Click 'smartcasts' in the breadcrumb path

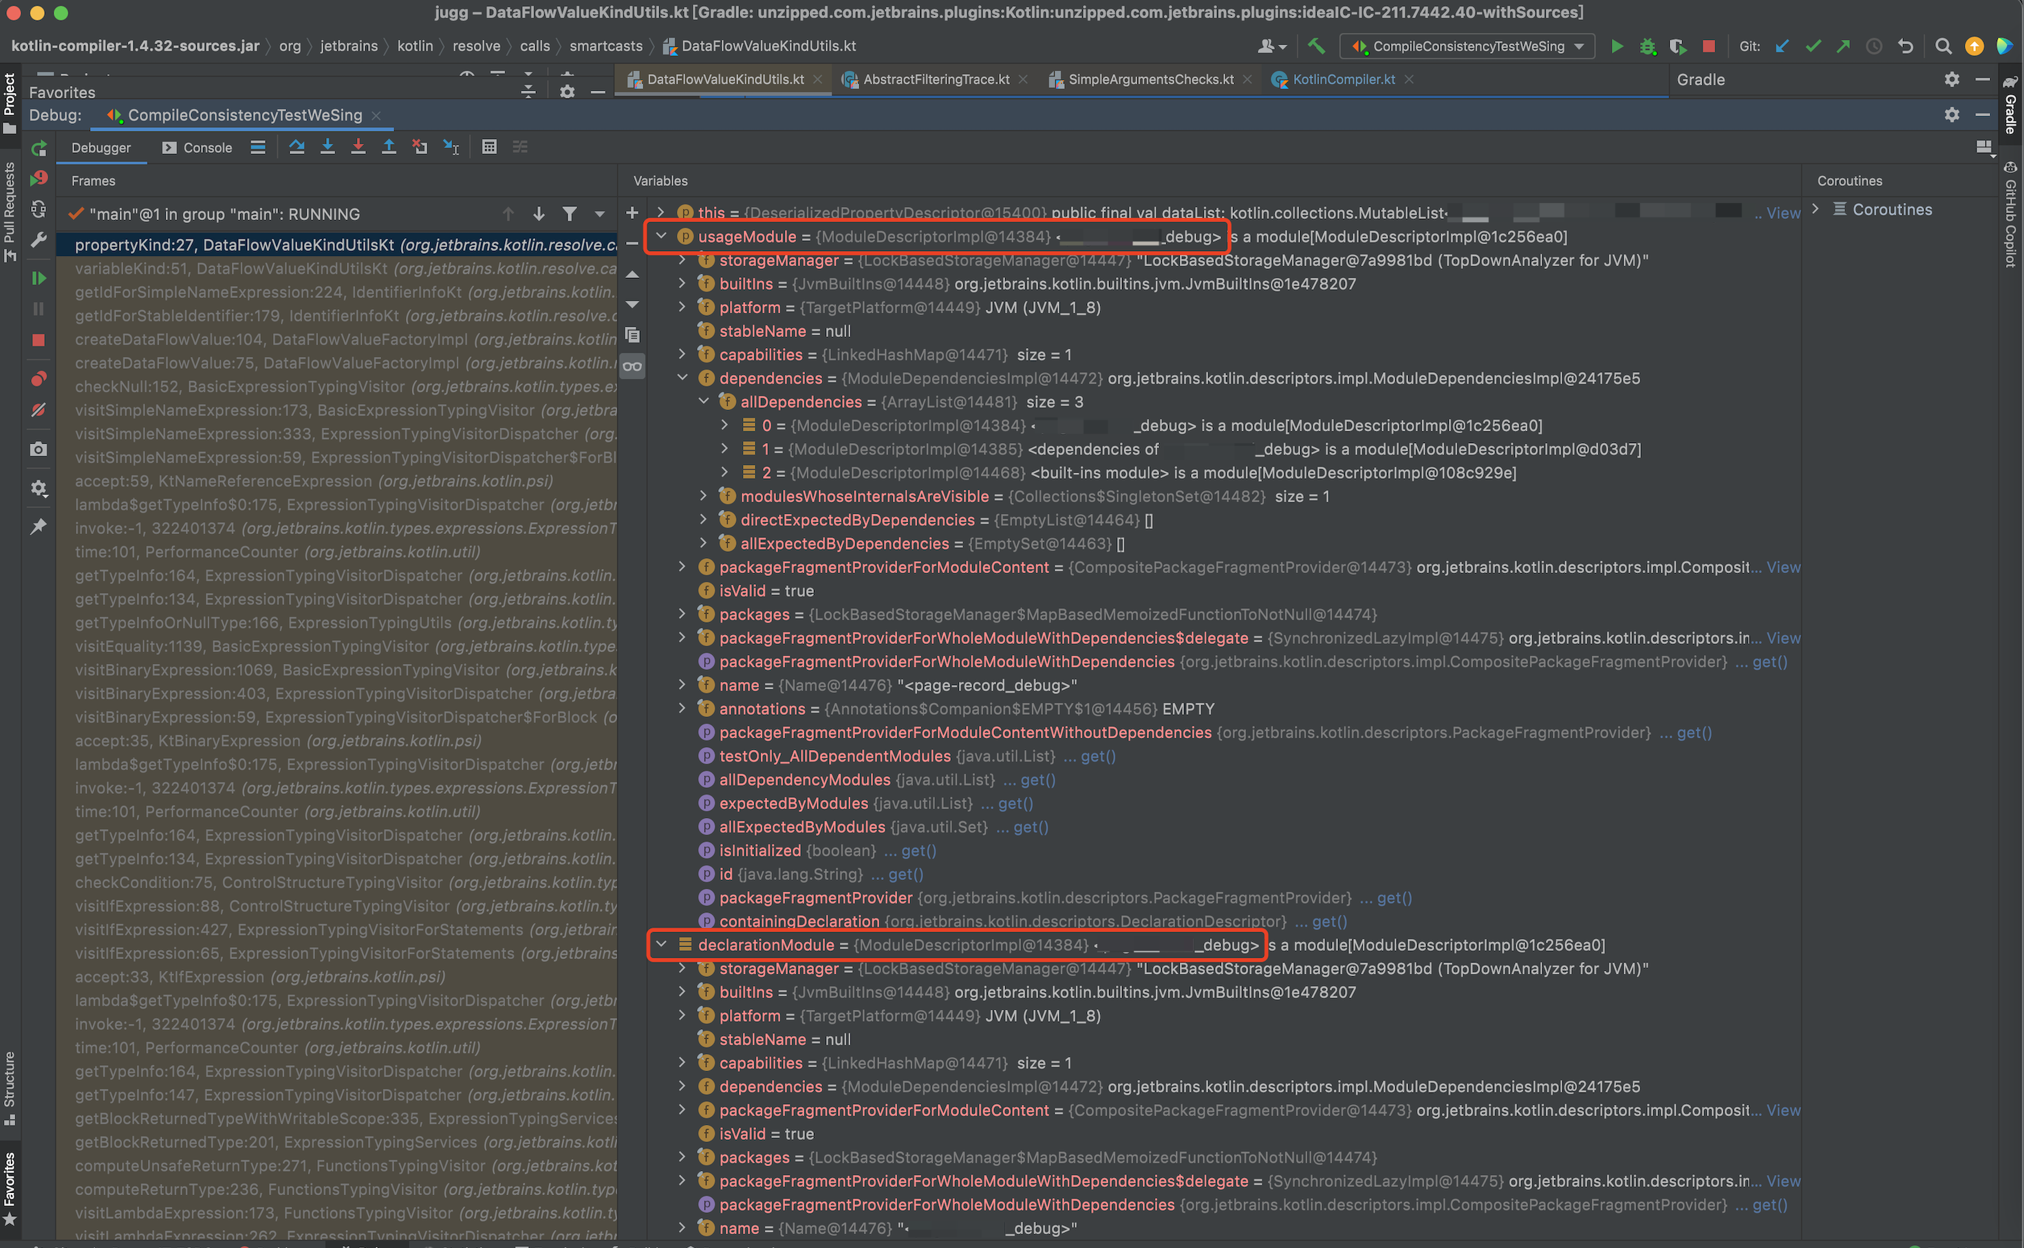click(x=605, y=46)
